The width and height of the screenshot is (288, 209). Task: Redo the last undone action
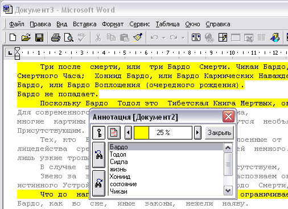click(174, 38)
